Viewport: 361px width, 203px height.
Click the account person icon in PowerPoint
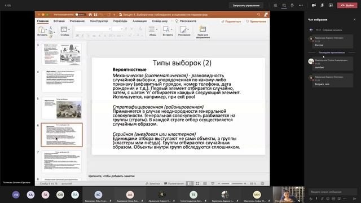[266, 15]
